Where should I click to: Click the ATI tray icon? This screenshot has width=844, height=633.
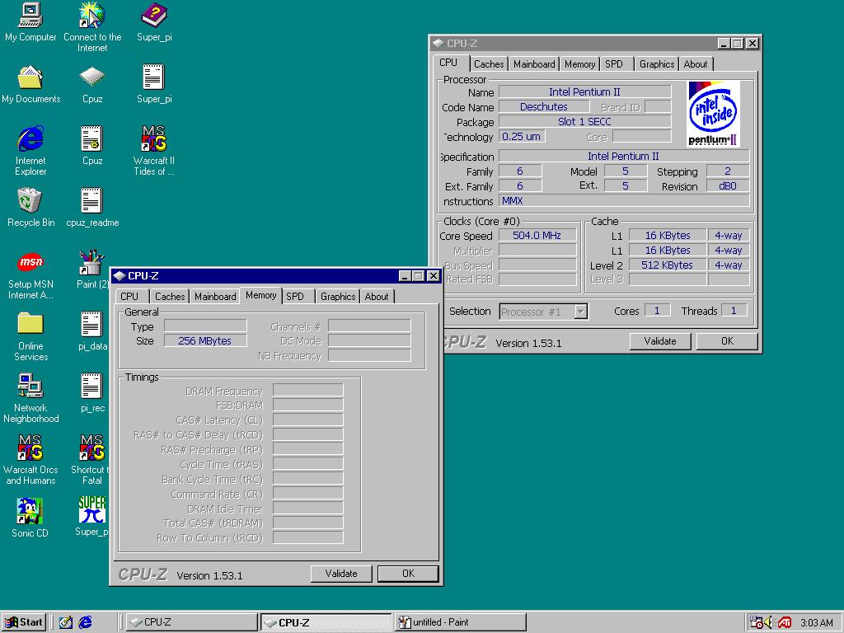(x=785, y=622)
